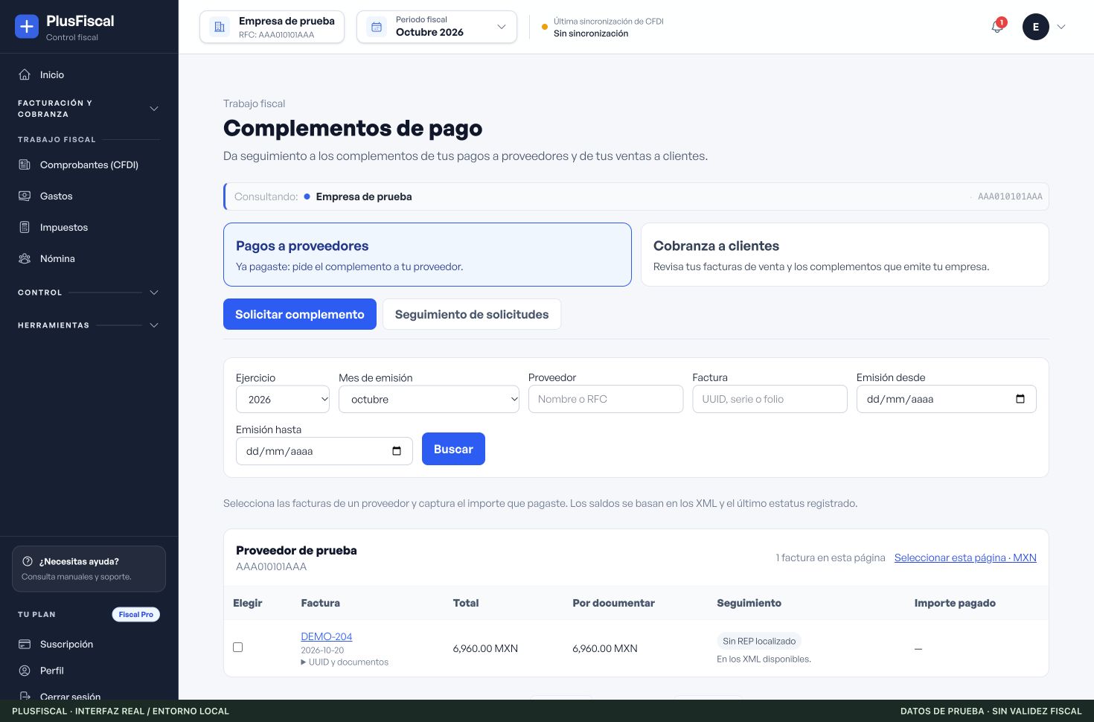Click the Inicio home icon
The image size is (1094, 722).
click(x=25, y=74)
